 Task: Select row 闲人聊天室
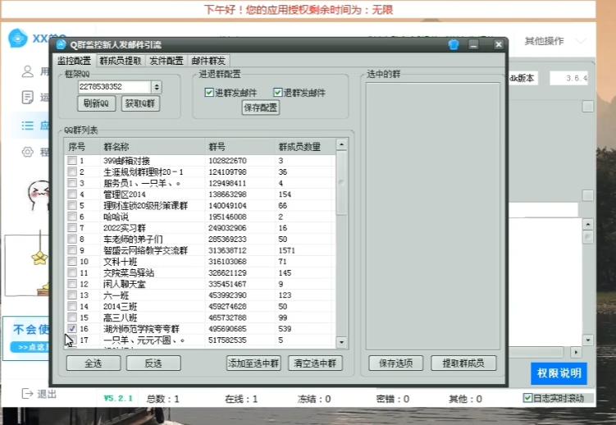point(200,284)
